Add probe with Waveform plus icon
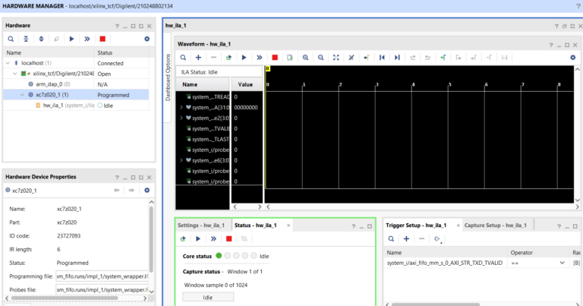 coord(198,58)
